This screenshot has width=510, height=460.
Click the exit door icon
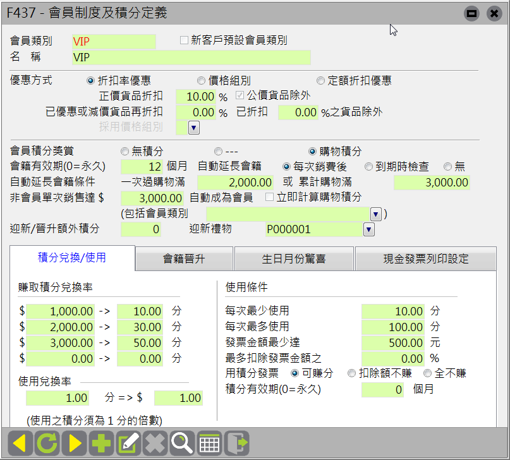point(236,443)
